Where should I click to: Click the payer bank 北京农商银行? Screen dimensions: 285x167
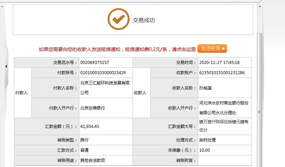(x=93, y=108)
